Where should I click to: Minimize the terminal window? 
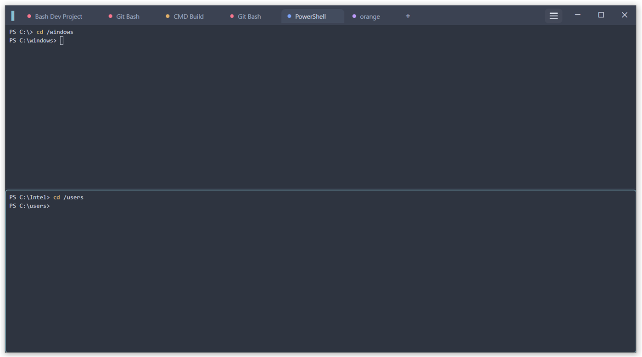click(x=578, y=15)
